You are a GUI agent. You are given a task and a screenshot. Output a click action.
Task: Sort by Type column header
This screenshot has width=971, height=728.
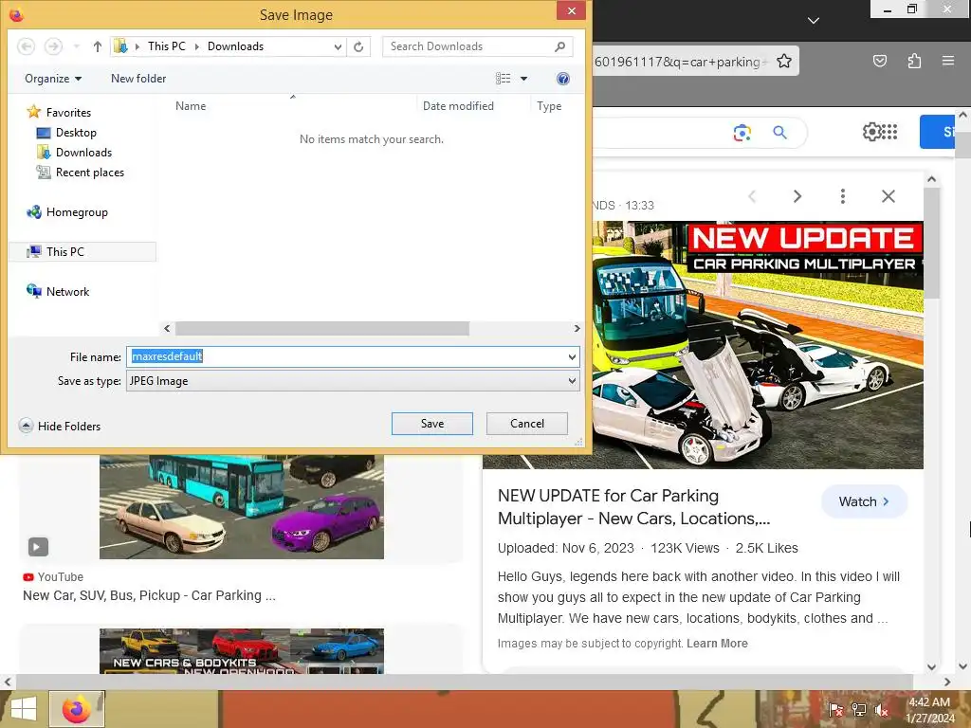(x=549, y=106)
